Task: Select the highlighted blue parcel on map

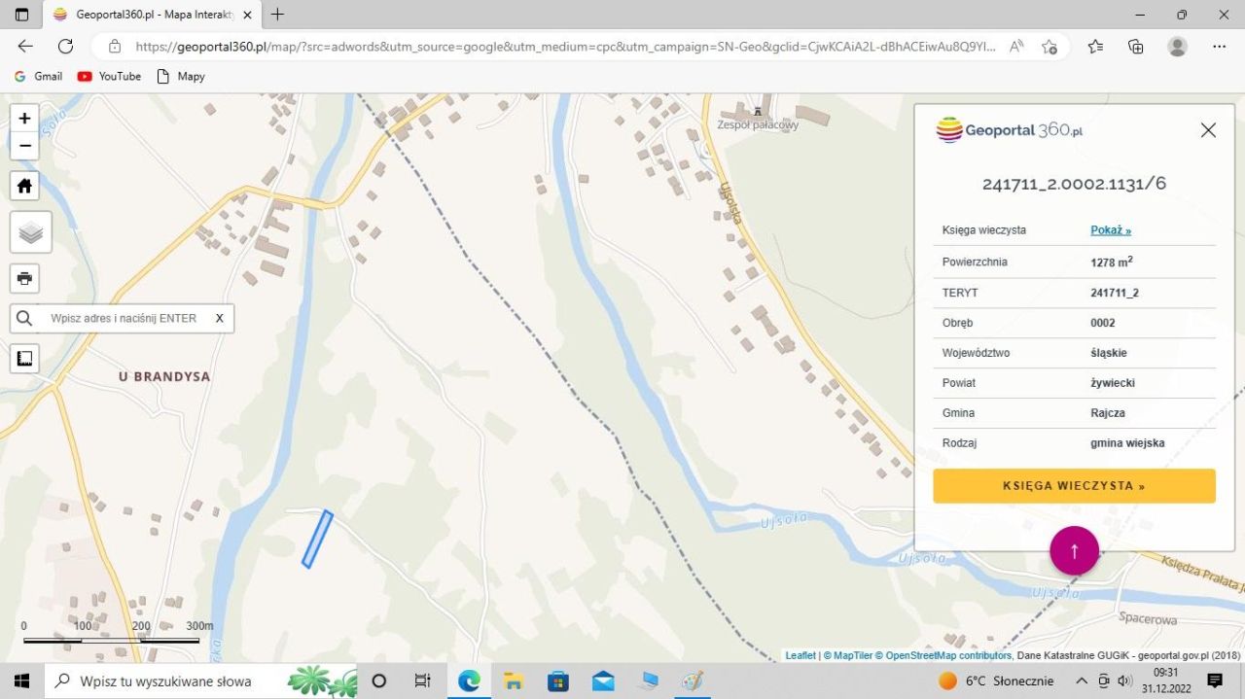Action: tap(317, 540)
